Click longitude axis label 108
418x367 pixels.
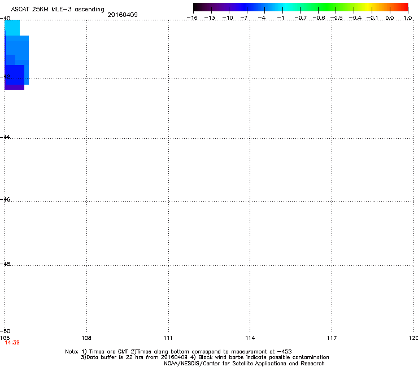[x=86, y=338]
